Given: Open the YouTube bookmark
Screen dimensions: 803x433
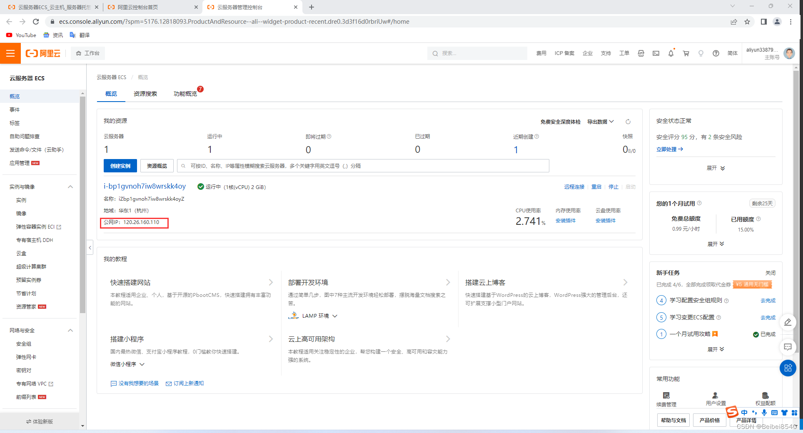Looking at the screenshot, I should 21,35.
